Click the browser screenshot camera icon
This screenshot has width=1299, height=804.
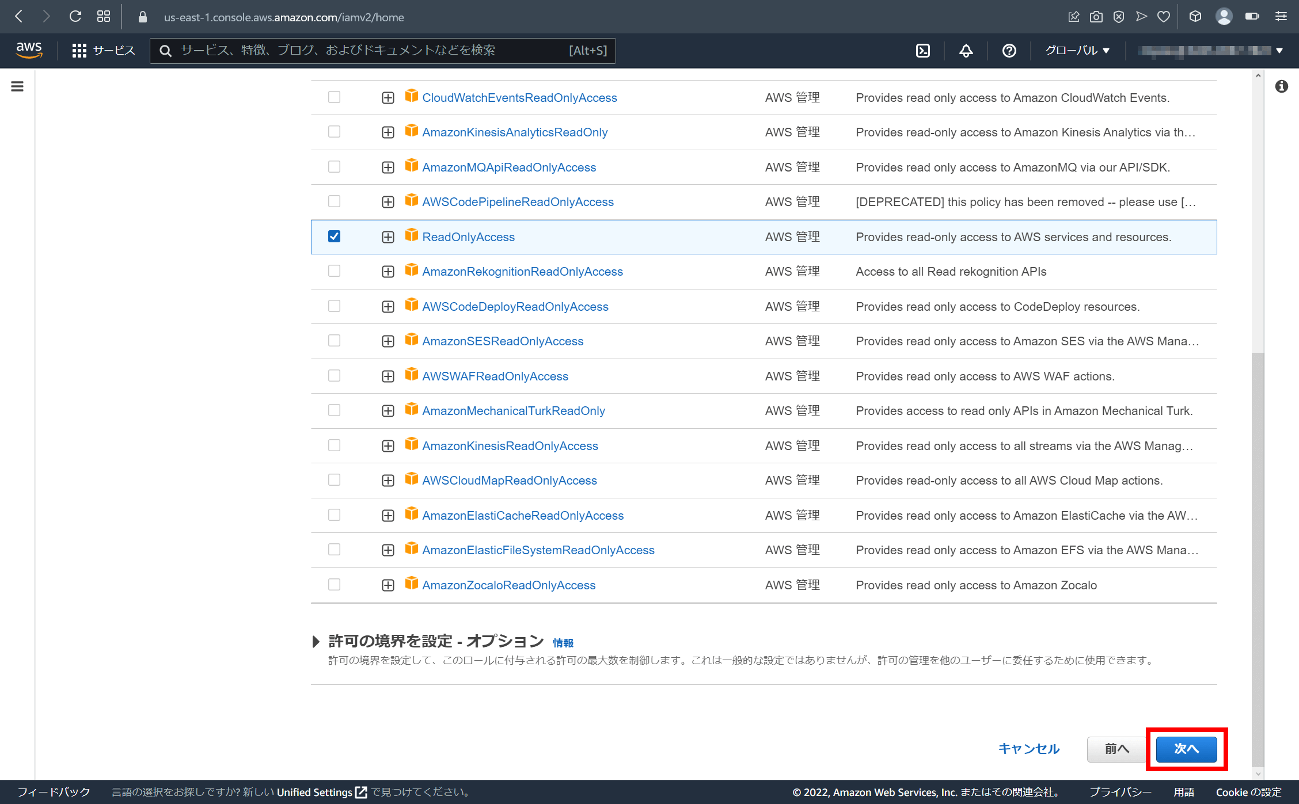[x=1096, y=17]
